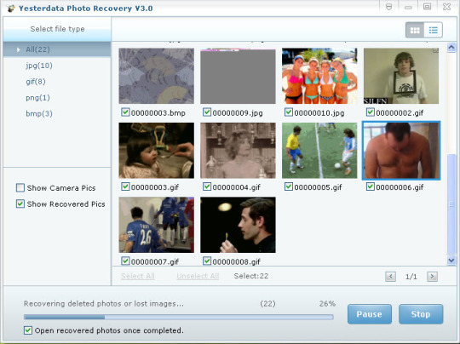Uncheck 00000009.jpg checkbox
Image resolution: width=460 pixels, height=344 pixels.
click(x=207, y=112)
